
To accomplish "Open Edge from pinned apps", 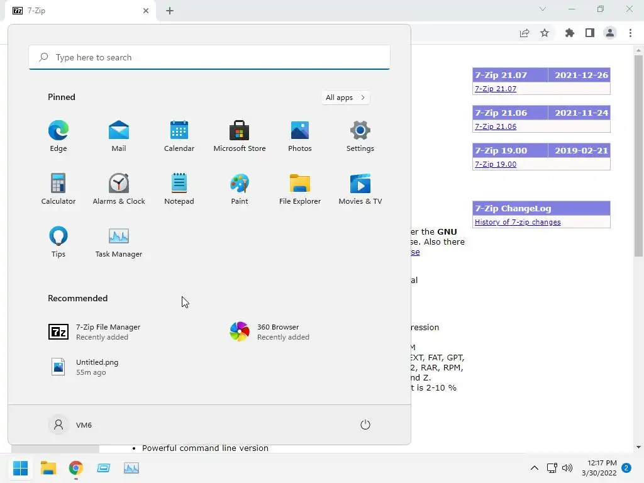I will click(58, 136).
